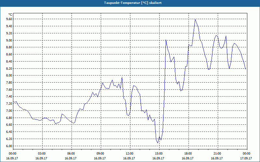Image resolution: width=260 pixels, height=162 pixels.
Task: Select the y-axis value '7,40'
Action: tap(9, 97)
